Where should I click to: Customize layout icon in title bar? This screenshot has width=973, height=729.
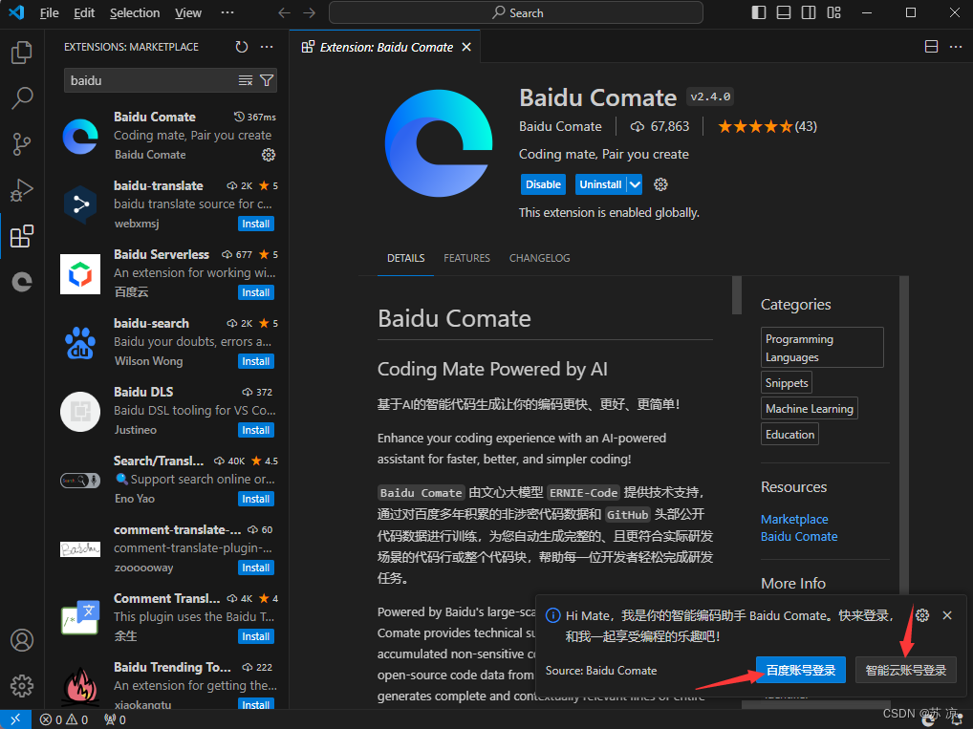click(x=834, y=13)
